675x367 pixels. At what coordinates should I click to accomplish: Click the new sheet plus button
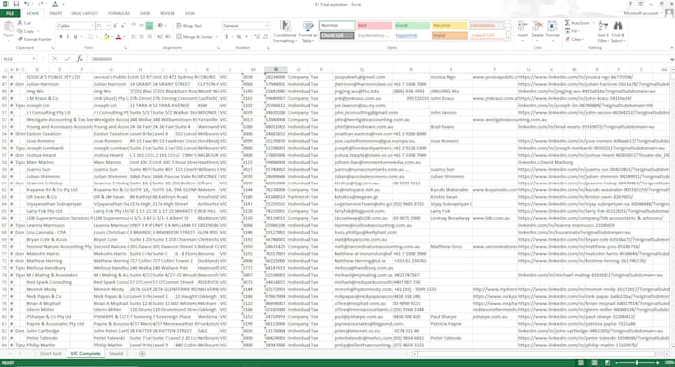point(142,354)
